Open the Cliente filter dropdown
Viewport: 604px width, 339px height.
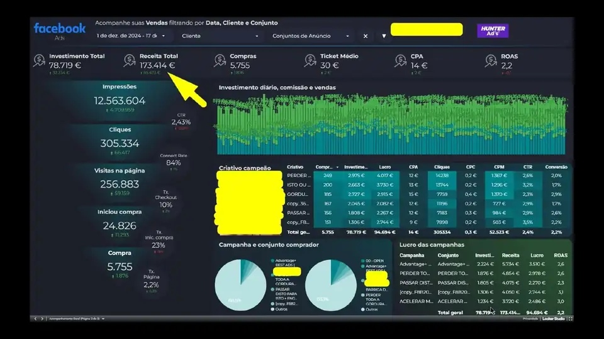click(x=220, y=36)
